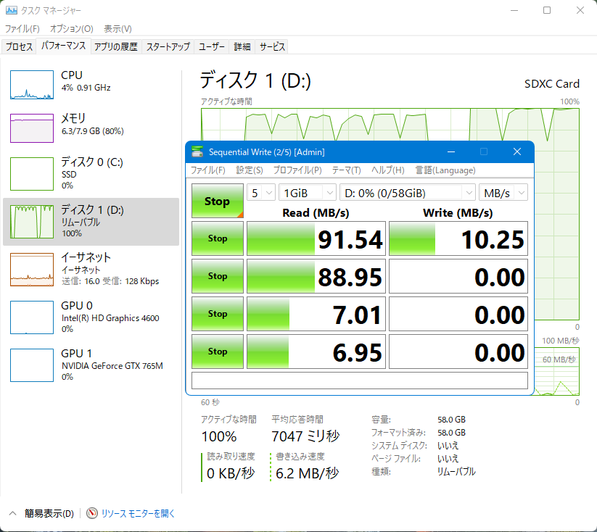597x532 pixels.
Task: Select the CPU performance graph thumbnail
Action: click(x=32, y=85)
